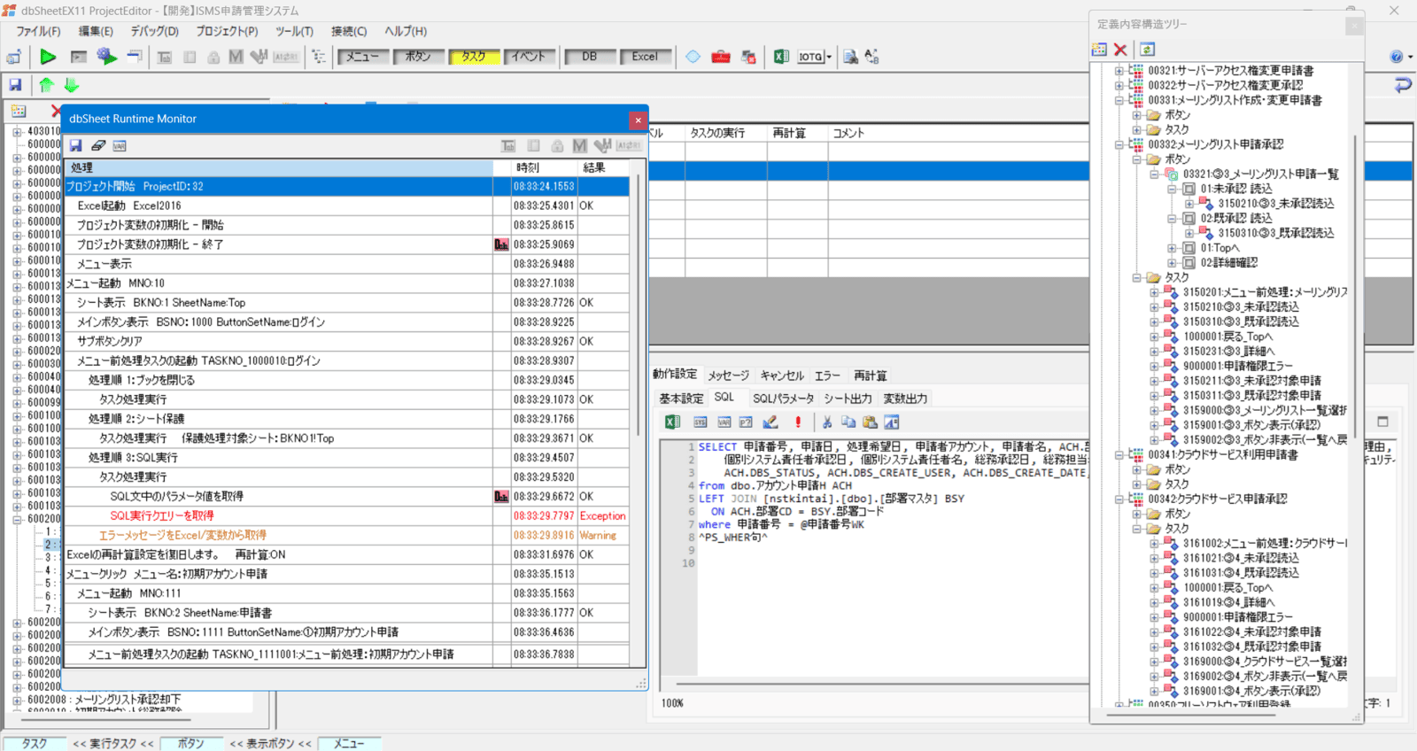The image size is (1417, 751).
Task: Click the red toolbox icon
Action: [x=721, y=57]
